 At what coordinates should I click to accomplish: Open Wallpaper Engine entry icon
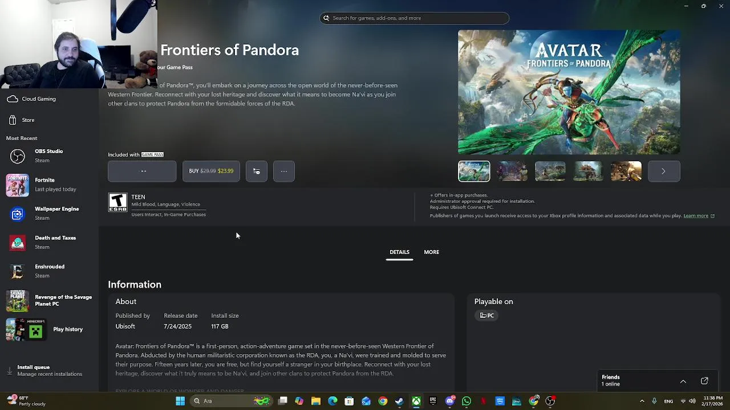pyautogui.click(x=17, y=214)
